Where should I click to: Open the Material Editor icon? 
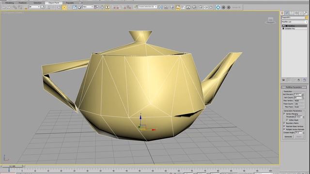195,7
